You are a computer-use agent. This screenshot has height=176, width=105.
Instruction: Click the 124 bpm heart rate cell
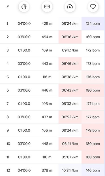(x=93, y=23)
